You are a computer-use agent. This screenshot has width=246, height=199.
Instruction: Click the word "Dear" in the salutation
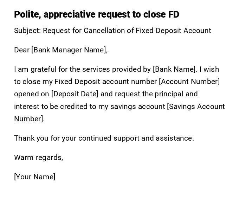[x=22, y=50]
